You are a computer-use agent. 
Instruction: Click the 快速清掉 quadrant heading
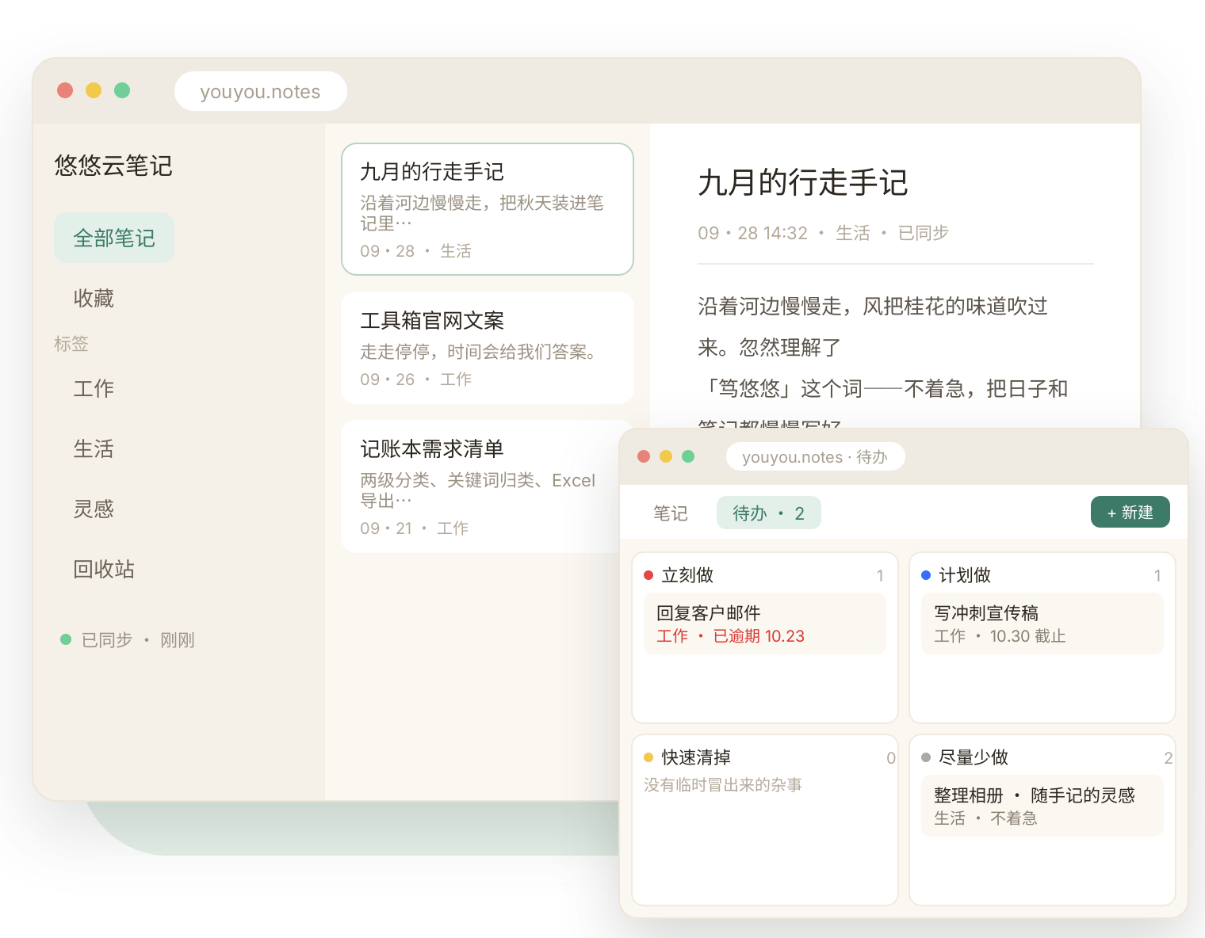[696, 757]
